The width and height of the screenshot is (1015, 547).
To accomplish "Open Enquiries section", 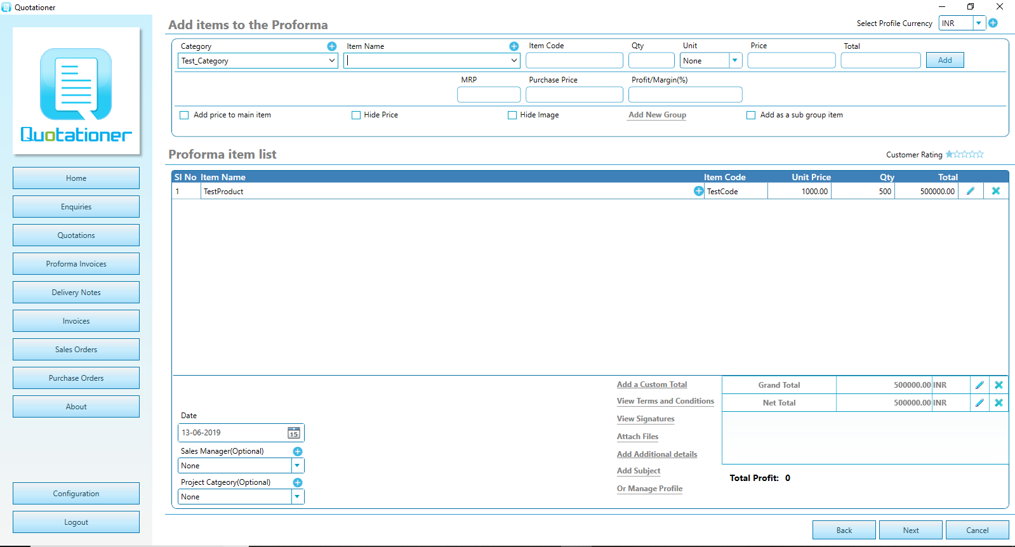I will tap(76, 207).
